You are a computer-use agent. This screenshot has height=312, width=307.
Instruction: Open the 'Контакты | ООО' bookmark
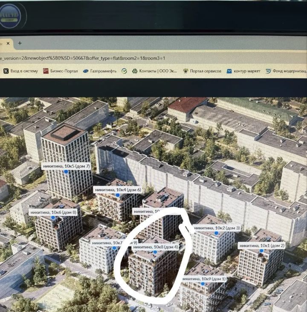coord(154,71)
